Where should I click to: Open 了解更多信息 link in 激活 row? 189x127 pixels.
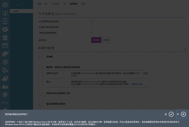pyautogui.click(x=136, y=84)
